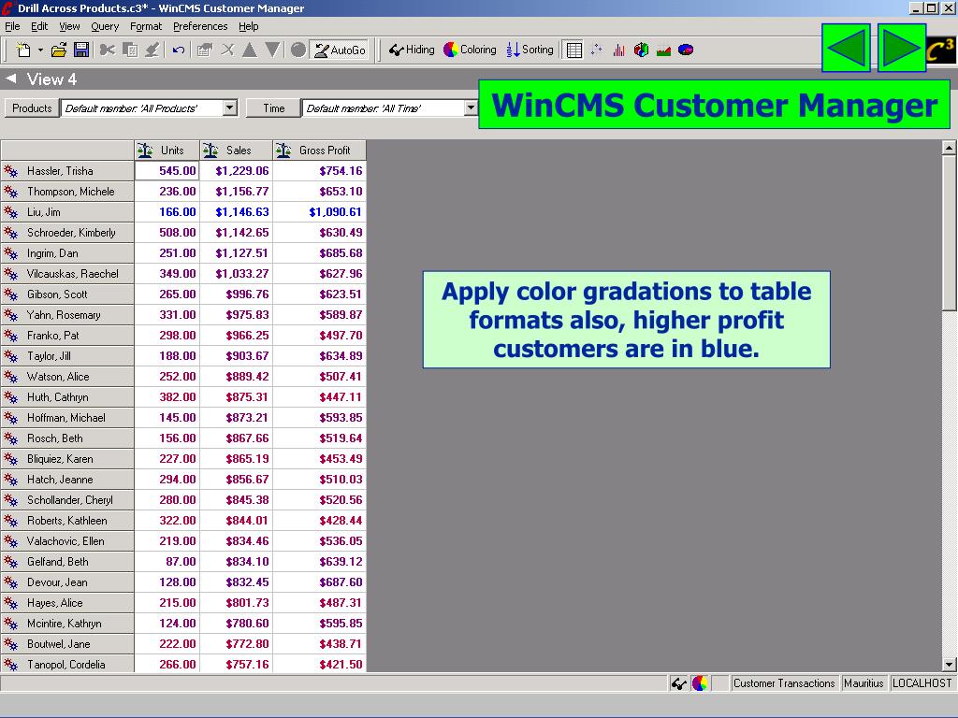Click the $1,090.61 gross profit cell

320,212
